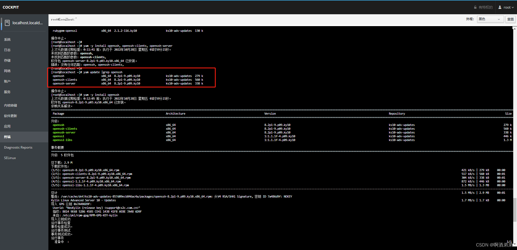Open the 外观 theme dropdown showing 黑色

tap(490, 19)
